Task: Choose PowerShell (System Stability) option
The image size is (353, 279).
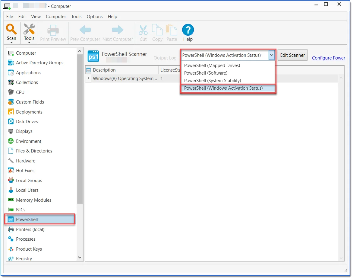Action: point(212,81)
